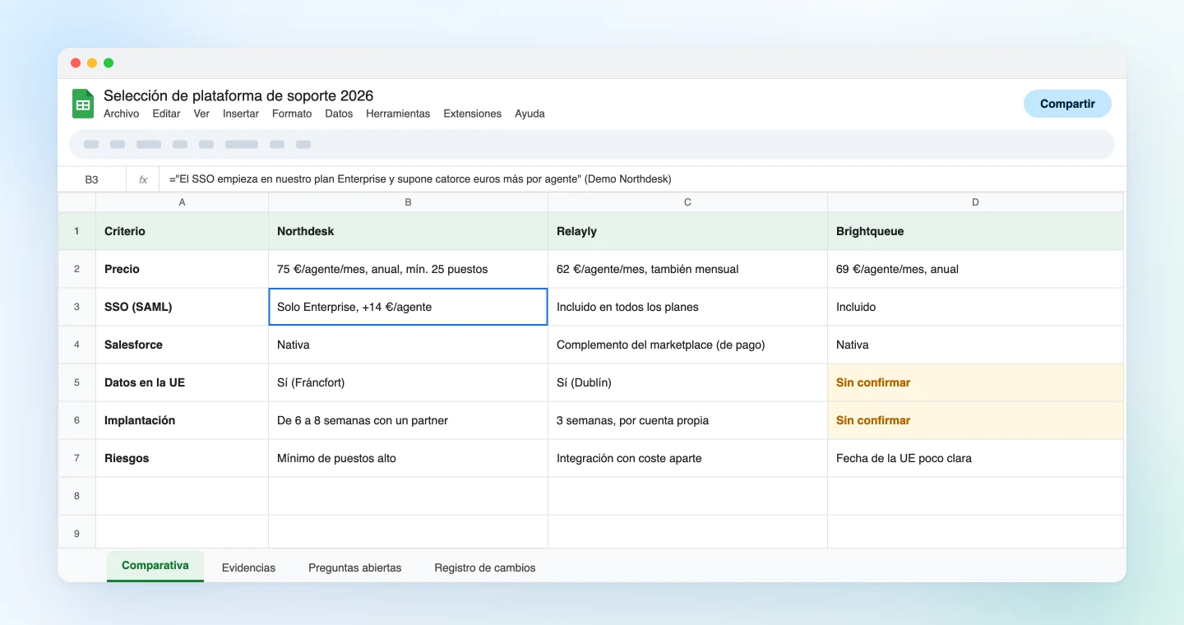Click the "Brightqueue" header cell
Image resolution: width=1184 pixels, height=625 pixels.
[x=976, y=231]
